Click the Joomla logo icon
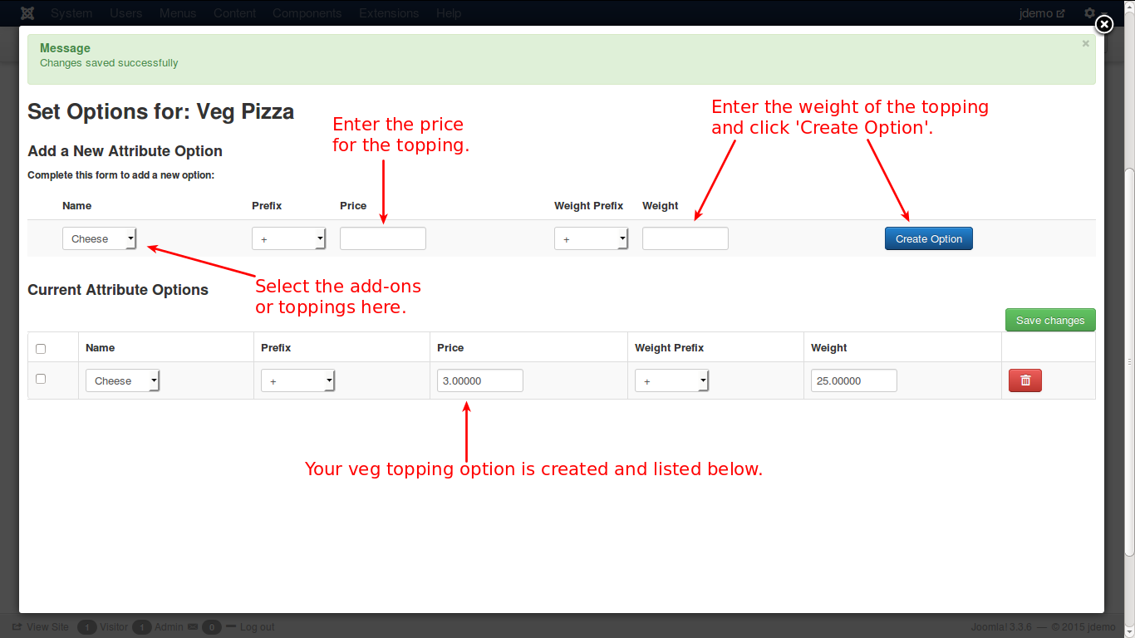 tap(27, 13)
